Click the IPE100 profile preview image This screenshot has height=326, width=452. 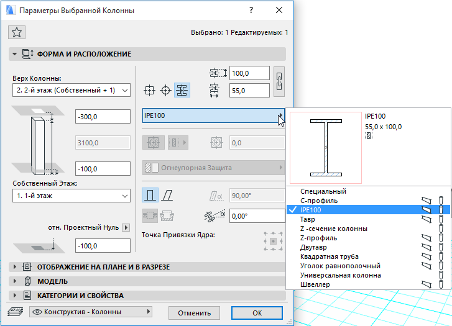point(326,147)
